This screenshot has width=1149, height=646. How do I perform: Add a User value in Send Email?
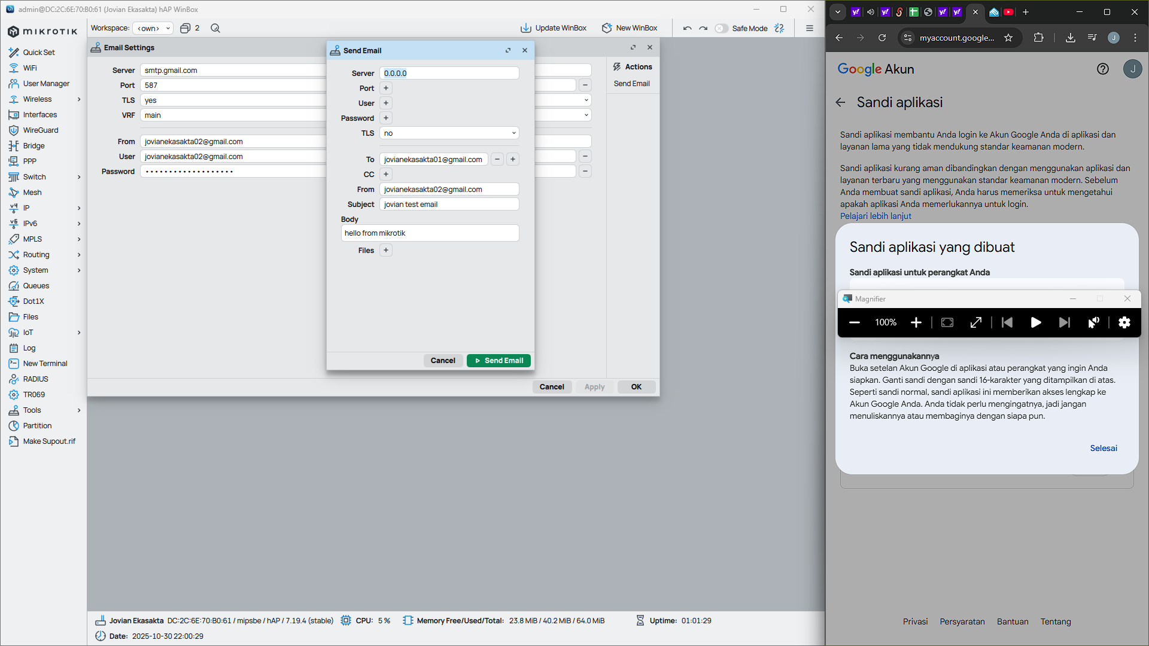(x=386, y=103)
